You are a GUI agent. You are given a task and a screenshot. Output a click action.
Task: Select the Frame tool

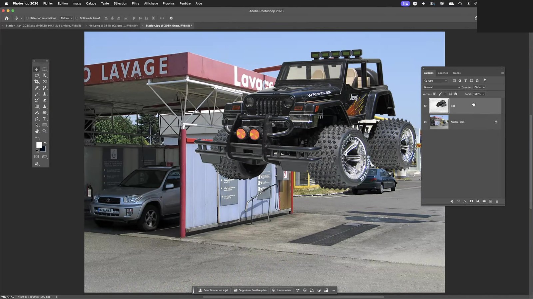pyautogui.click(x=44, y=82)
